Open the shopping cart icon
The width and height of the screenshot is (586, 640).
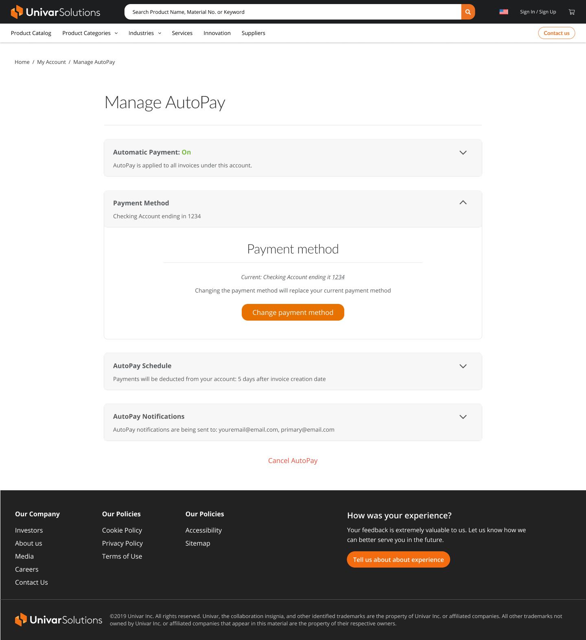click(x=572, y=12)
